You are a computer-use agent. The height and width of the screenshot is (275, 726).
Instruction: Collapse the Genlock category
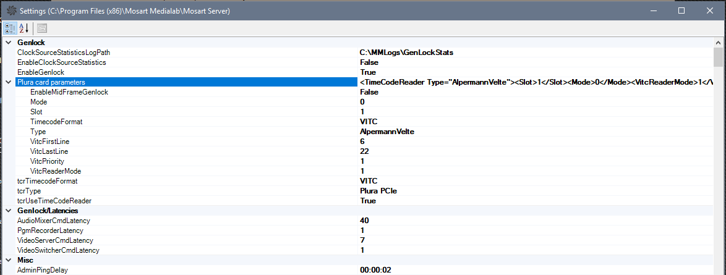pos(8,43)
